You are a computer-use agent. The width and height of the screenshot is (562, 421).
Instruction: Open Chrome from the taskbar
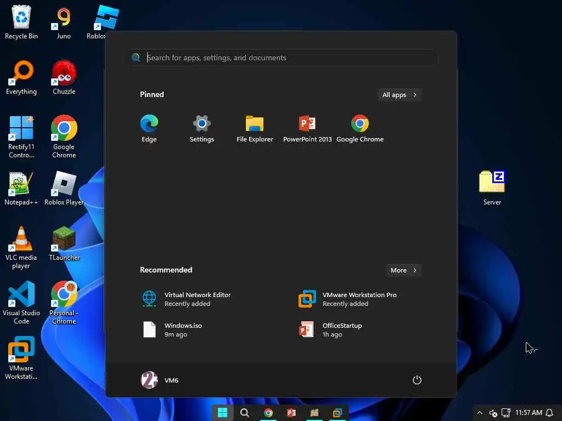pos(268,413)
